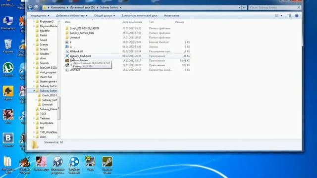Expand the Sounds tree node
This screenshot has height=178, width=317.
[x=34, y=63]
